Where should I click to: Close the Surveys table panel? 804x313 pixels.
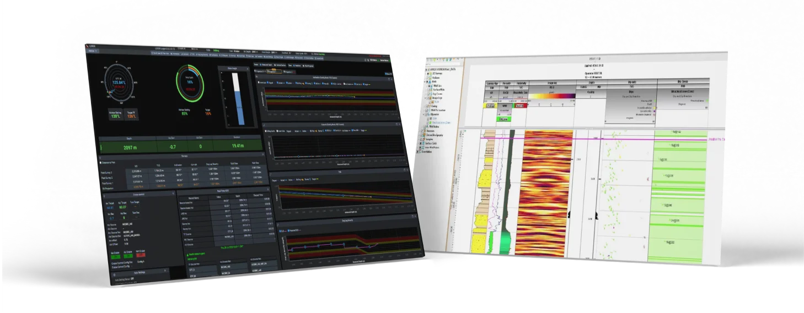(262, 156)
